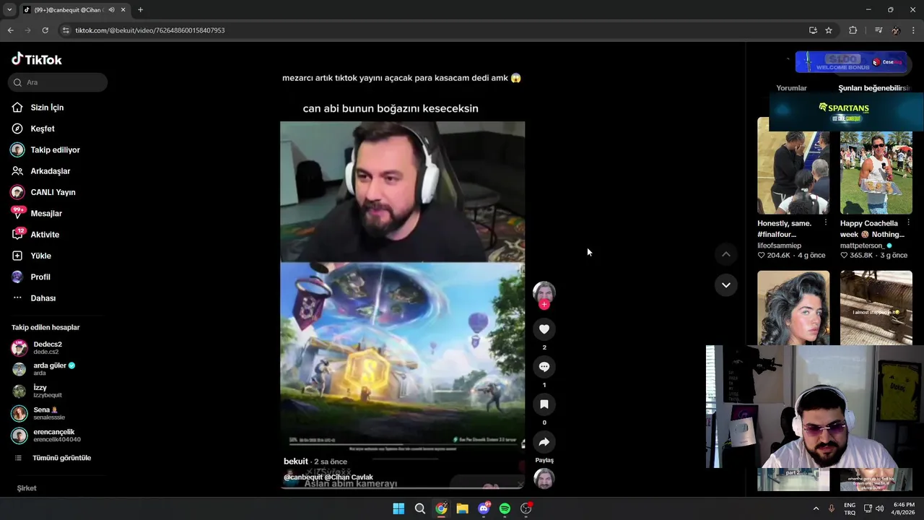This screenshot has height=520, width=924.
Task: Open comments with speech bubble icon
Action: 544,367
